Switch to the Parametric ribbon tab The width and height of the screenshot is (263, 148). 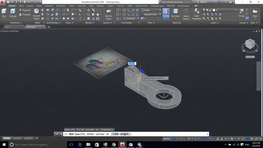(x=61, y=6)
